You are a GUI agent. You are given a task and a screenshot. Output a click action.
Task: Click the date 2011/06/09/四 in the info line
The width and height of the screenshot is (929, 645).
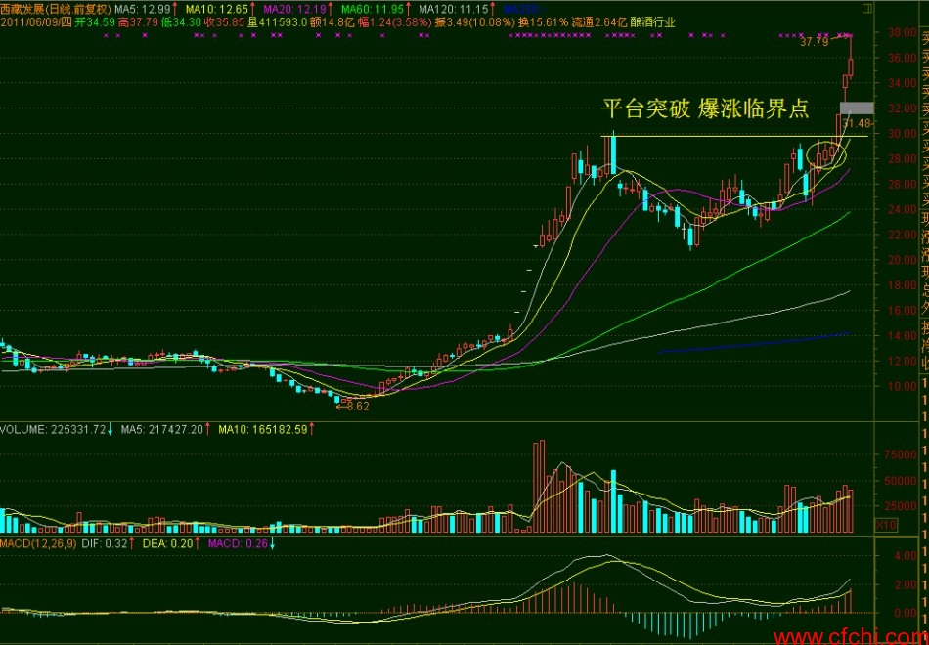pyautogui.click(x=36, y=23)
